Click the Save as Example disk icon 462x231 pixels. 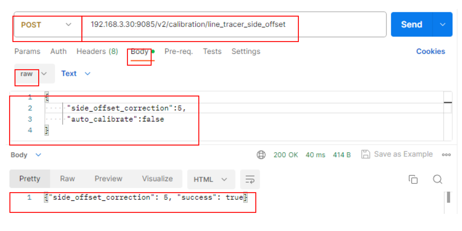[x=365, y=154]
